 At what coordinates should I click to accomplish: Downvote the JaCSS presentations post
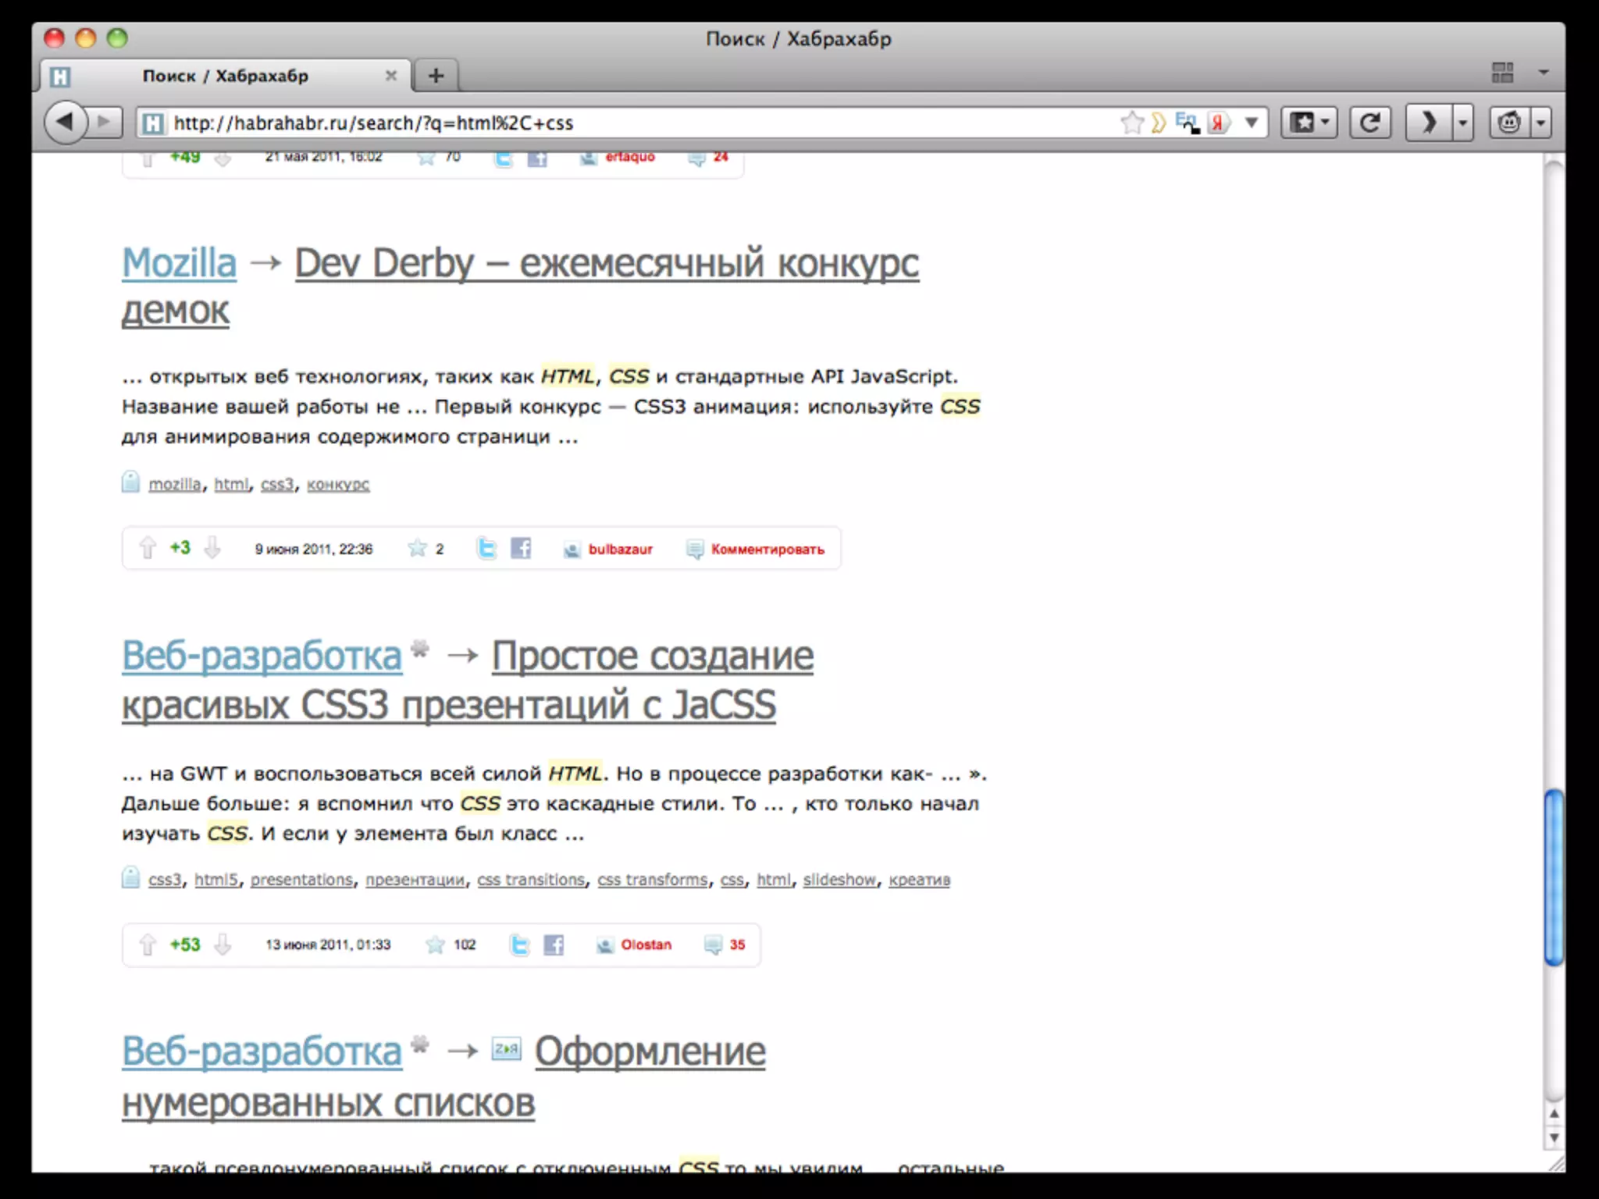click(x=223, y=945)
